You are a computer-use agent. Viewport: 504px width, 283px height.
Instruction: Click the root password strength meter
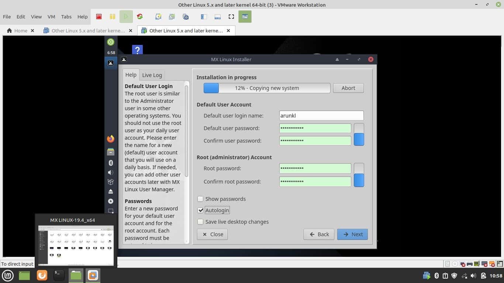359,175
